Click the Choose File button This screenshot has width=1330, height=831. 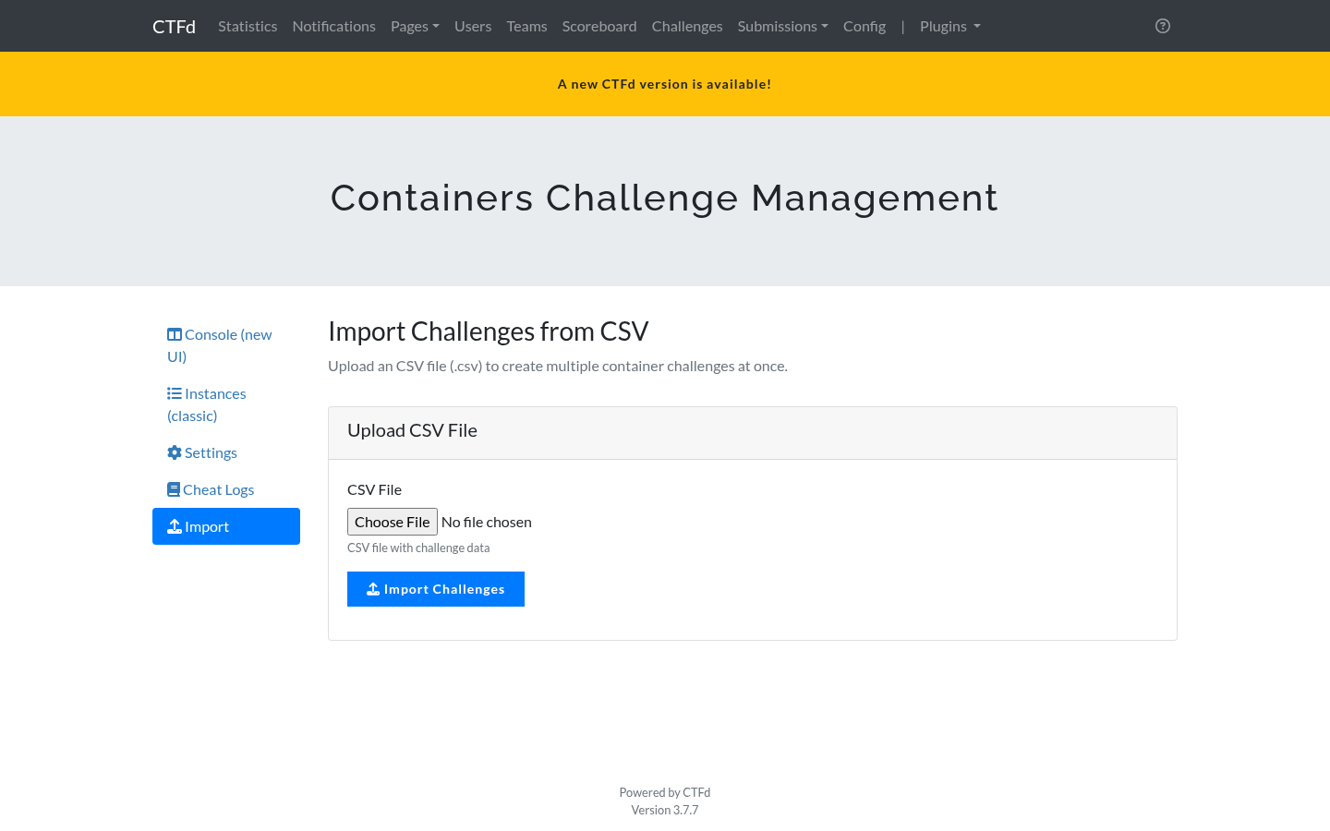(393, 522)
